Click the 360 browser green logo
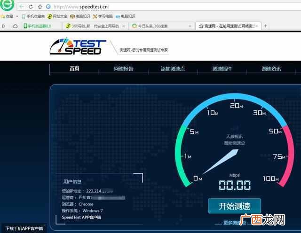 tap(7, 4)
